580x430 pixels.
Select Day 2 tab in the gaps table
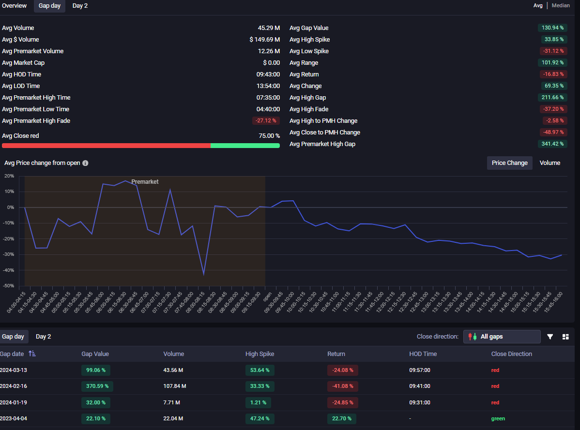point(43,337)
